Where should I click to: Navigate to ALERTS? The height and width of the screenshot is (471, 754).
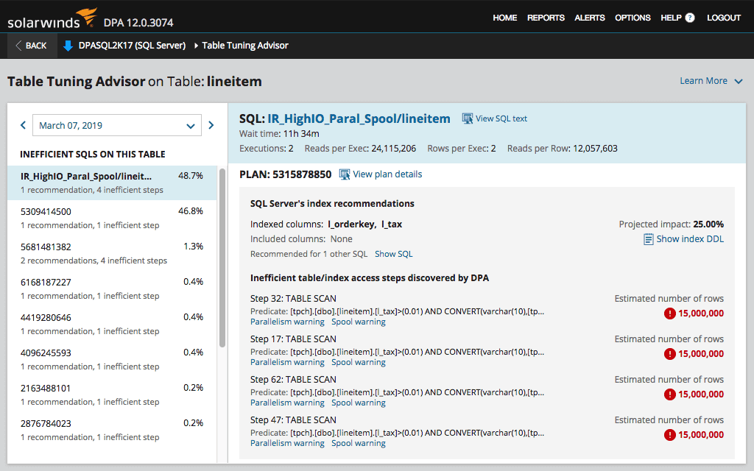589,18
